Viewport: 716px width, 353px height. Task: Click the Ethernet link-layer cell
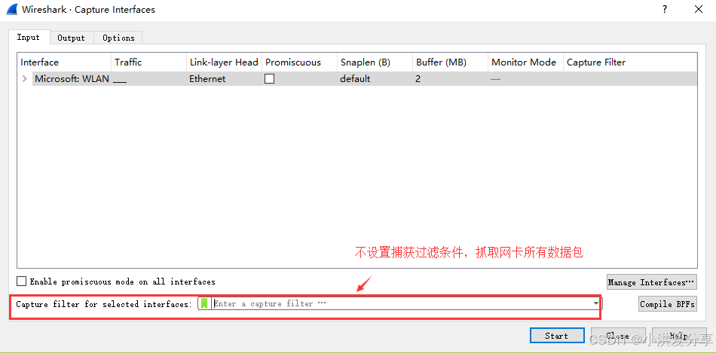click(207, 79)
